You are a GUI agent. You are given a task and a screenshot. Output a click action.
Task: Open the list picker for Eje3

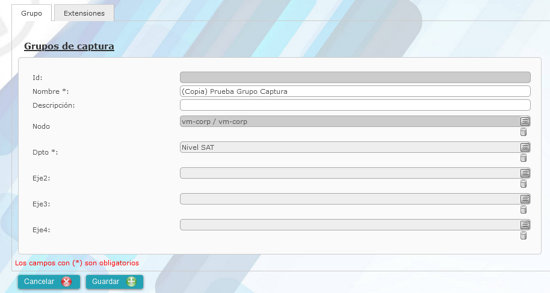[525, 199]
